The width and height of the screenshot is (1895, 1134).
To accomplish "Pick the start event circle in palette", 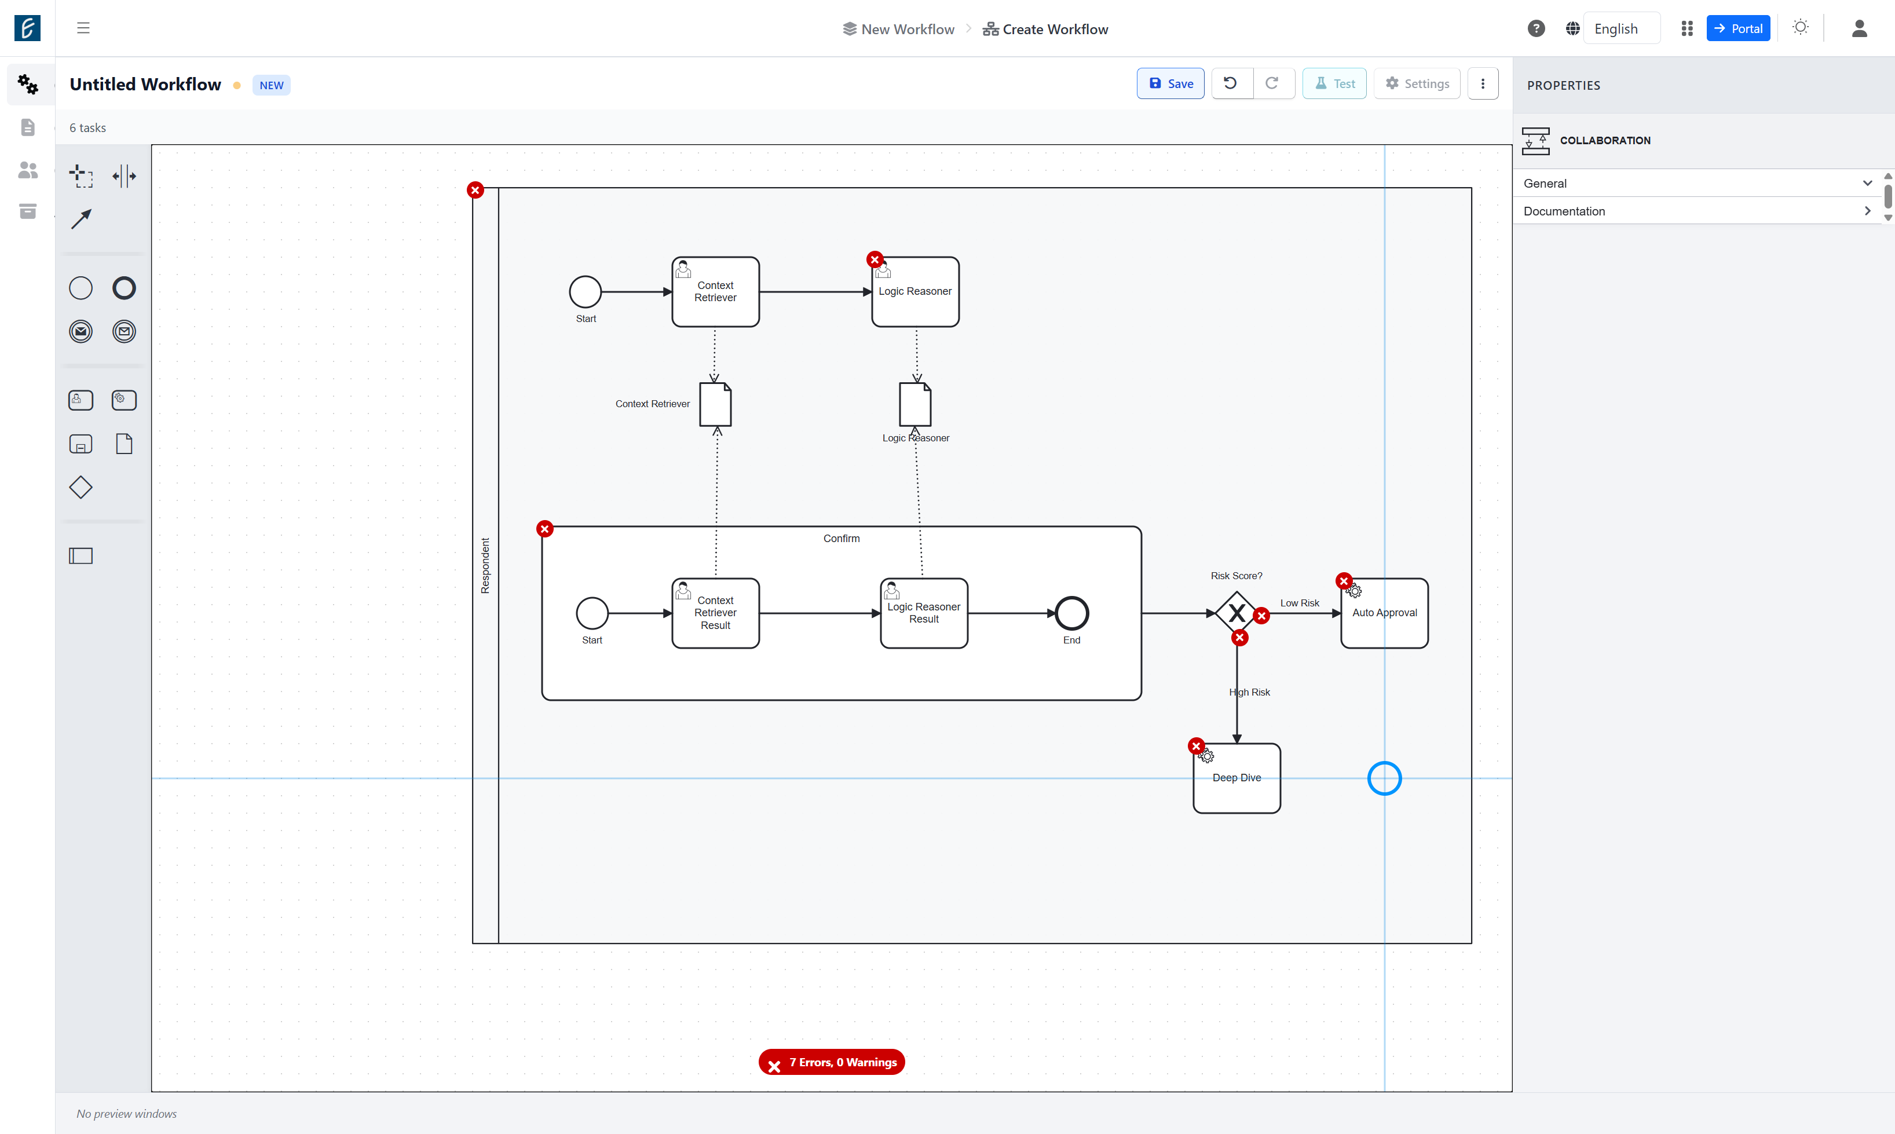I will pyautogui.click(x=81, y=288).
